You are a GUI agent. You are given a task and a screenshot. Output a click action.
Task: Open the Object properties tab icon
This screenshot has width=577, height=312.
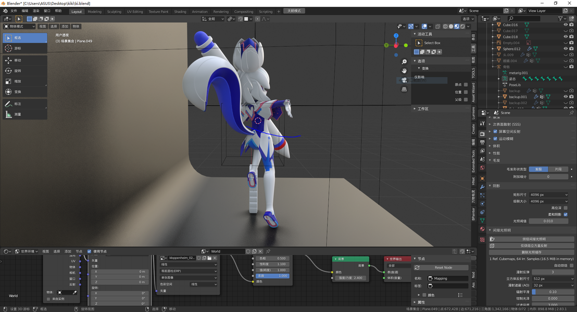pos(482,178)
